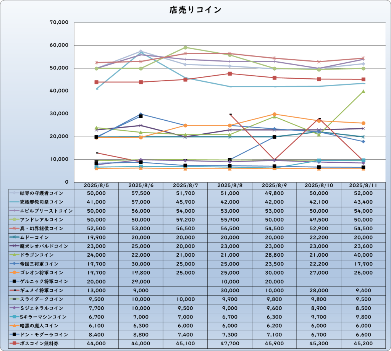The height and width of the screenshot is (351, 391).
Task: Click legend marker for スライダークコイン
Action: [14, 299]
